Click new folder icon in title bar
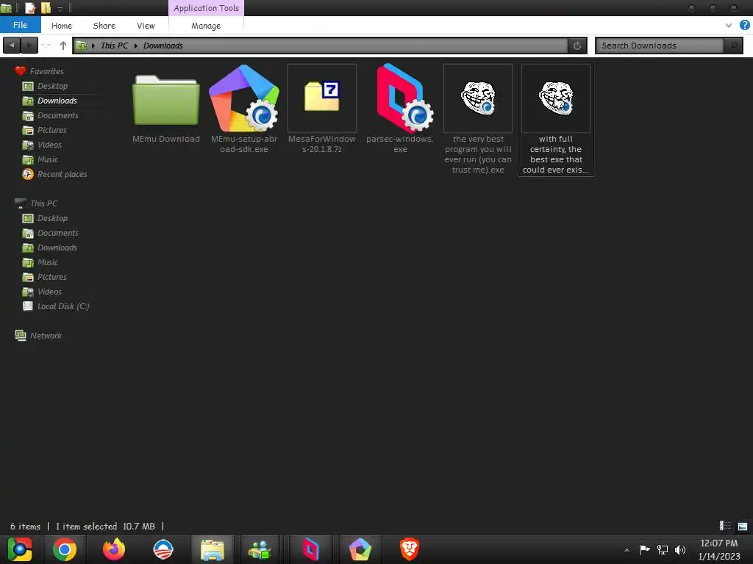This screenshot has width=753, height=564. tap(46, 8)
